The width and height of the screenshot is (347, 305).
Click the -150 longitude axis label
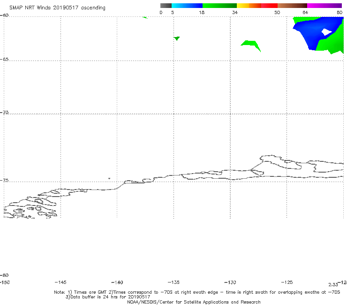[x=5, y=282]
